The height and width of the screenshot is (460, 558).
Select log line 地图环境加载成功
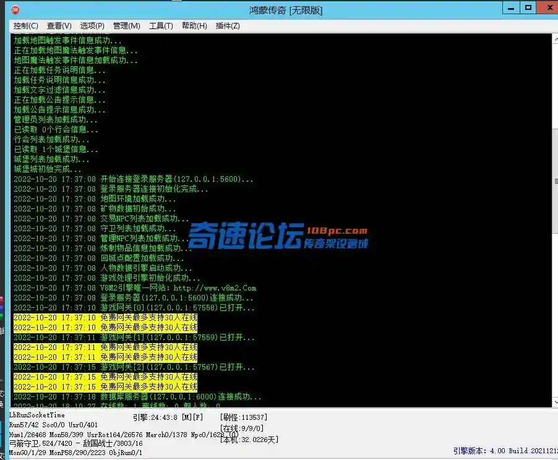coord(95,199)
